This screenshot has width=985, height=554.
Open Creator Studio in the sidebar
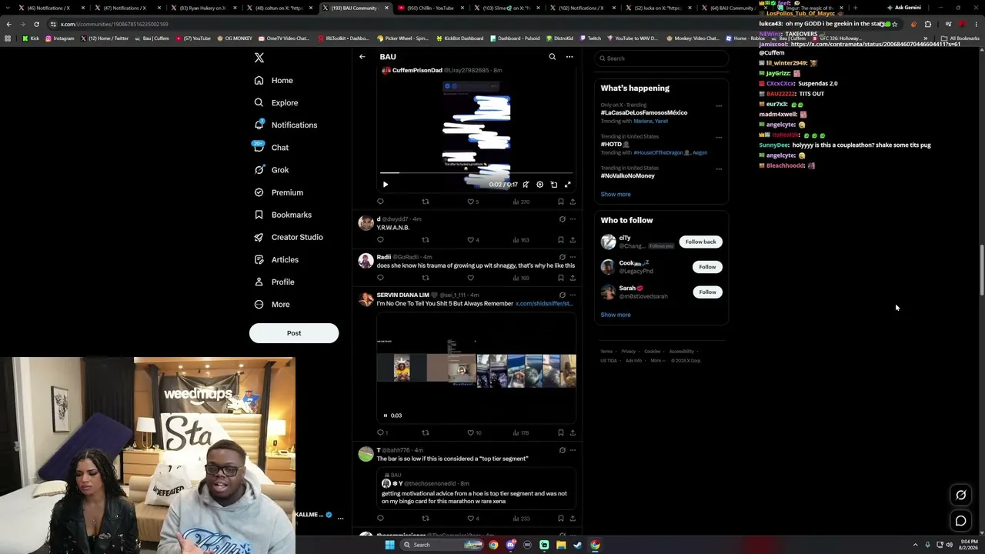(x=289, y=237)
